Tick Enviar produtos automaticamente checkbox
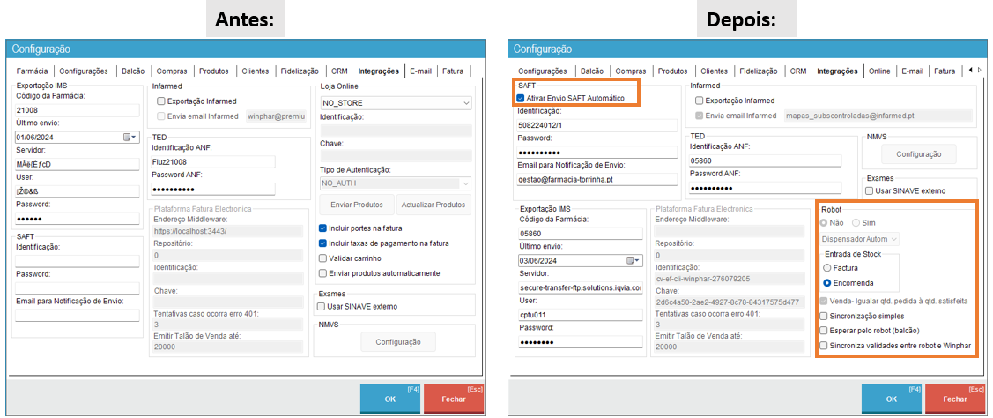993x418 pixels. [323, 273]
